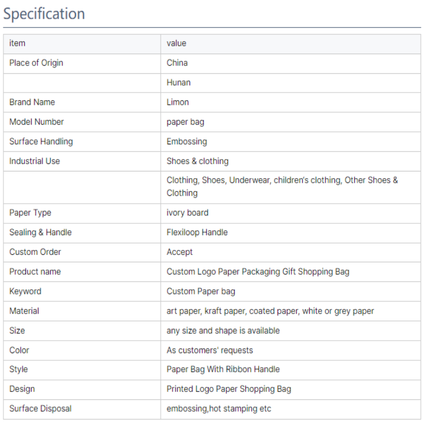Select the Model Number row label
Screen dimensions: 423x423
click(x=37, y=122)
